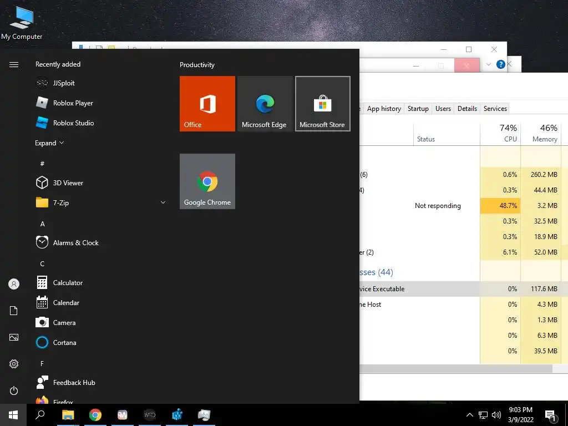Open the Services tab in Task Manager
The height and width of the screenshot is (426, 568).
click(x=495, y=109)
